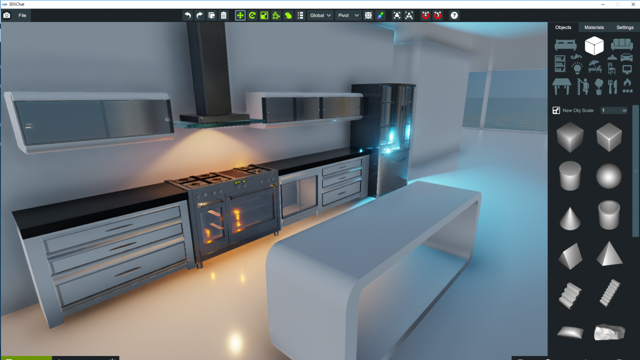Open the File menu
The image size is (640, 360).
click(x=23, y=15)
